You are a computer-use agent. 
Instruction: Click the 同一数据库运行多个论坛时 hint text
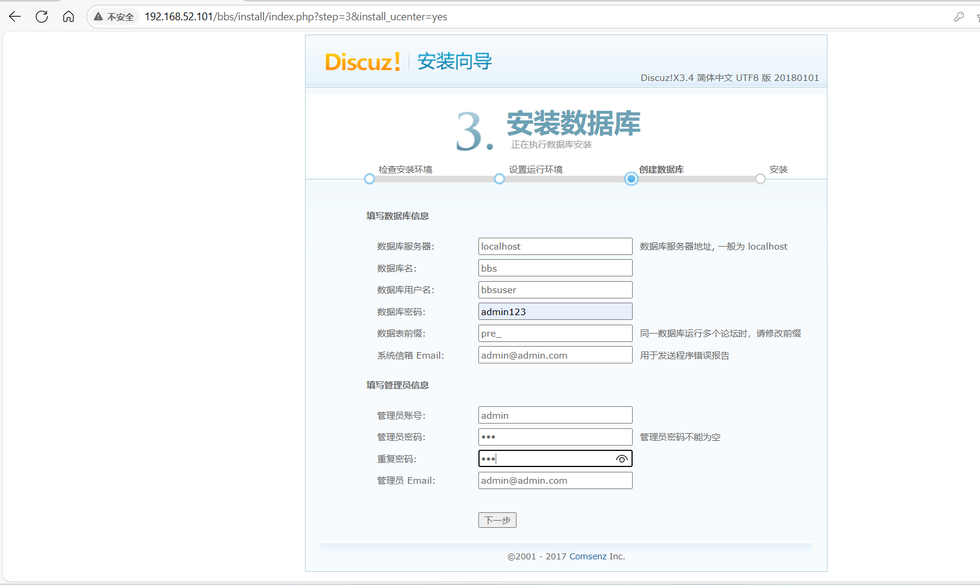720,334
